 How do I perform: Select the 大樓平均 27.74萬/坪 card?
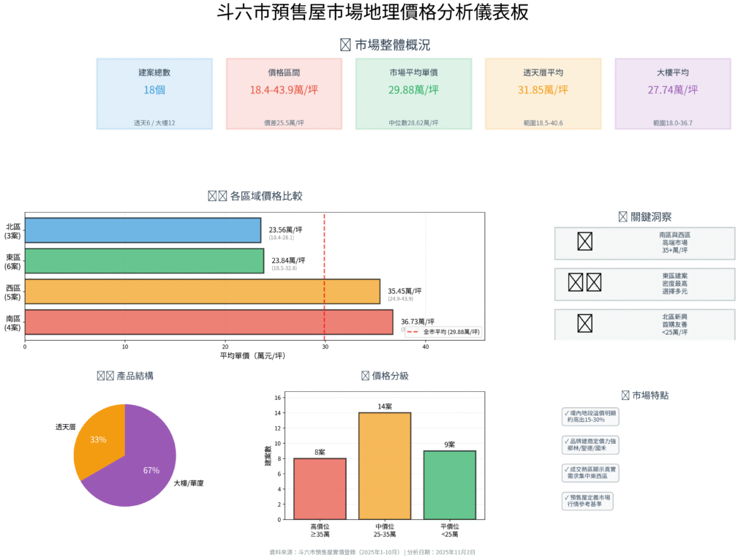click(672, 94)
